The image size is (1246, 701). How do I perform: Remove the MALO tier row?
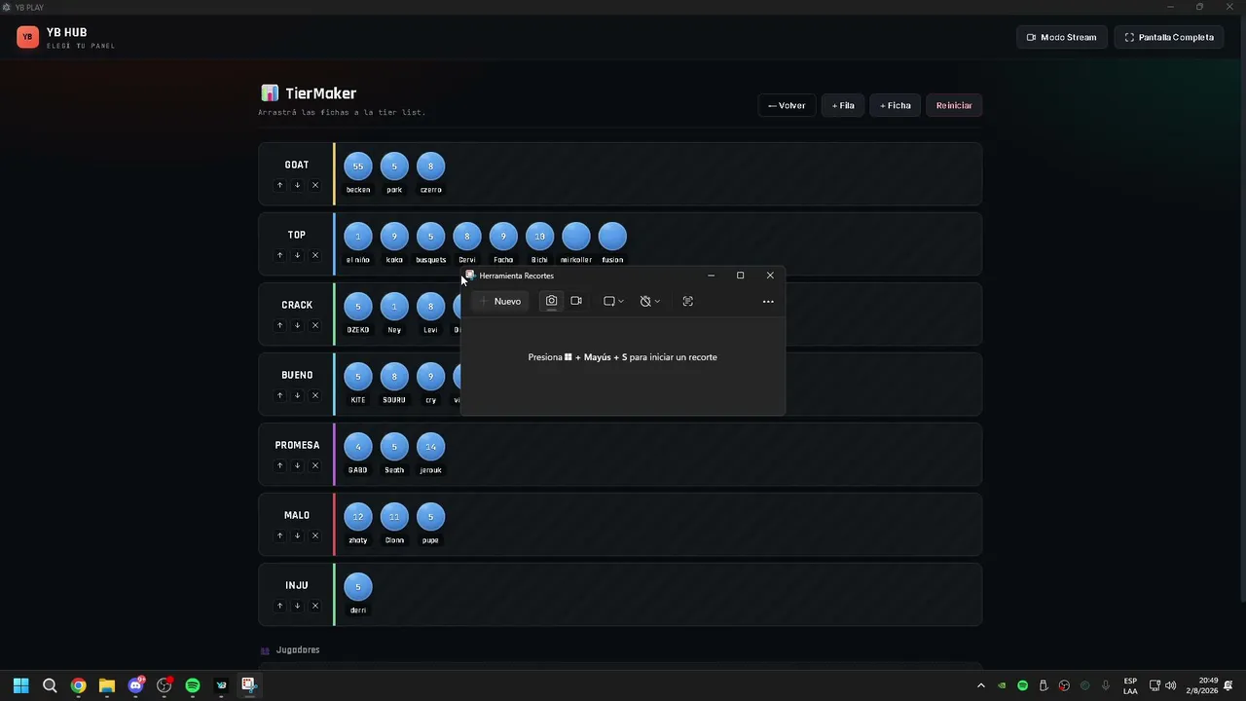pyautogui.click(x=314, y=535)
